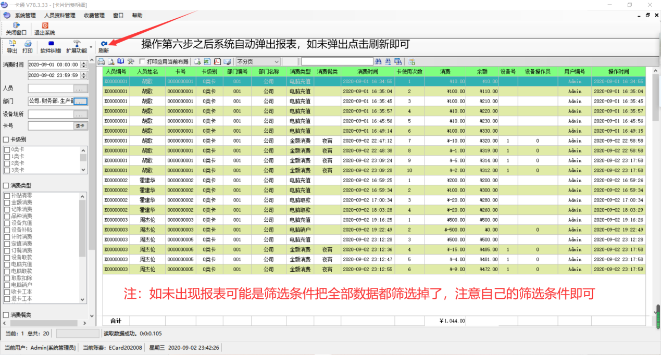
Task: Open the 收费管理 menu
Action: (94, 16)
